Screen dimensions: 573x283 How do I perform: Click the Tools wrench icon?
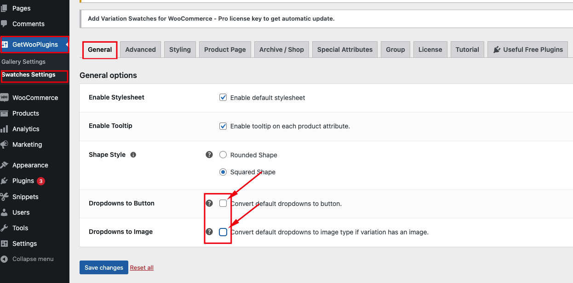[x=4, y=228]
